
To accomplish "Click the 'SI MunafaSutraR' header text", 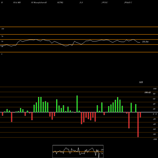I will [x=39, y=3].
